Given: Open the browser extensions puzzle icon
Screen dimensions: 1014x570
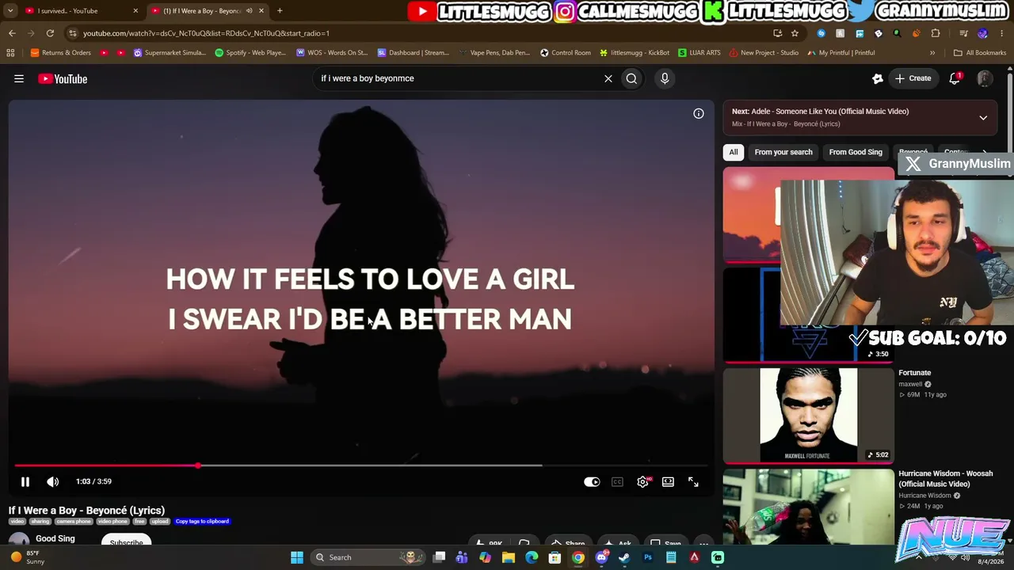Looking at the screenshot, I should point(936,33).
